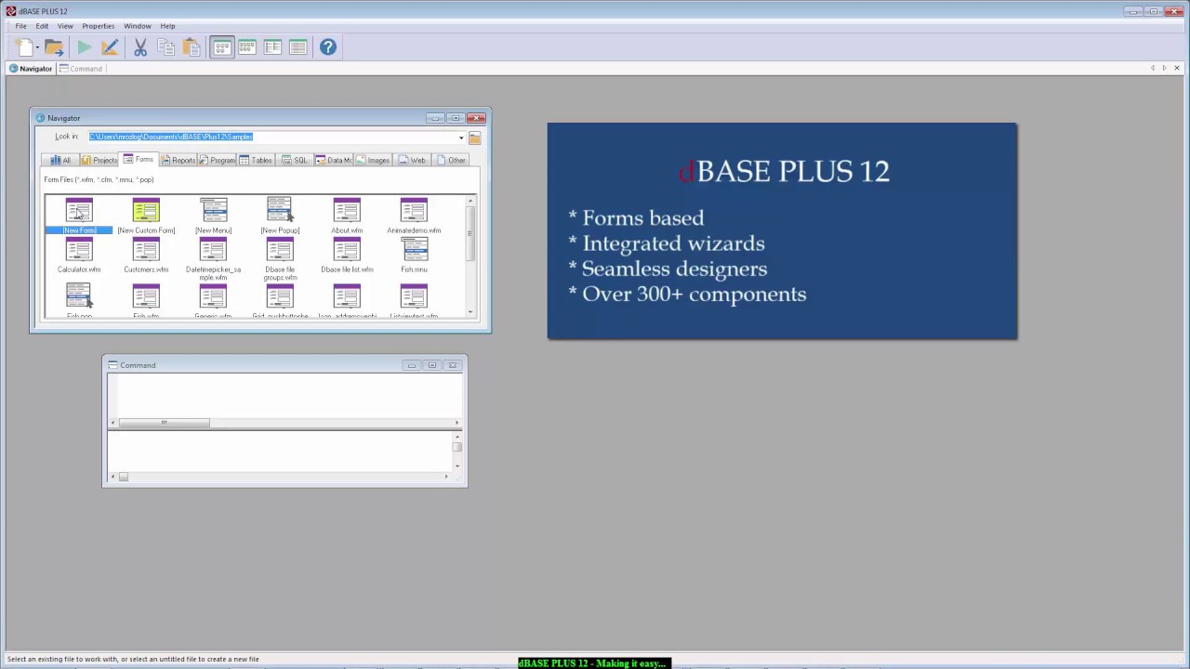Select the Calculator.wfm form file

click(x=79, y=256)
